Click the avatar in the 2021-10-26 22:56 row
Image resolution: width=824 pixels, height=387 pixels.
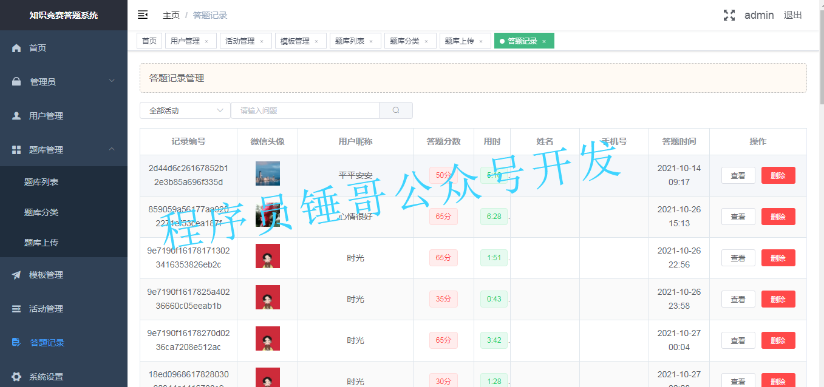[x=268, y=256]
